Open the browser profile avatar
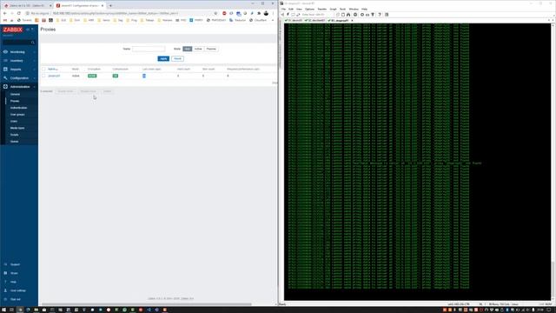The height and width of the screenshot is (313, 556). coord(266,13)
